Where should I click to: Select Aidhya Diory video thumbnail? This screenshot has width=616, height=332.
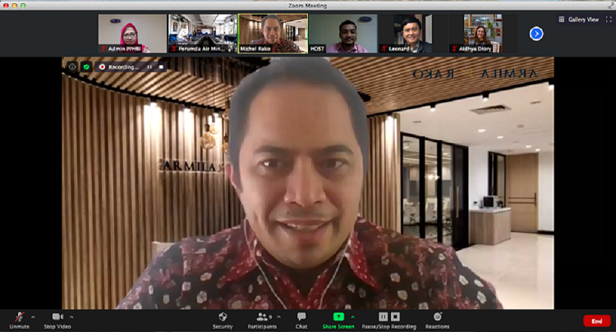[483, 34]
